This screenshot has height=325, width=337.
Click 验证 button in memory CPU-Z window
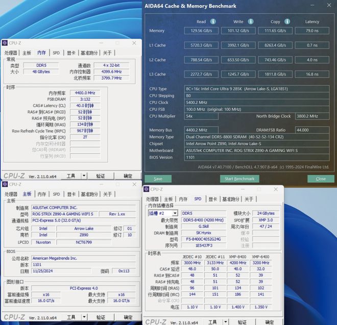point(101,176)
